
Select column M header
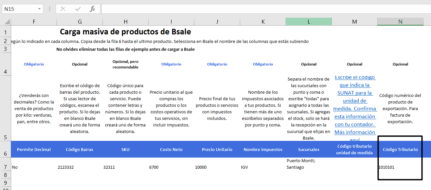pos(354,22)
